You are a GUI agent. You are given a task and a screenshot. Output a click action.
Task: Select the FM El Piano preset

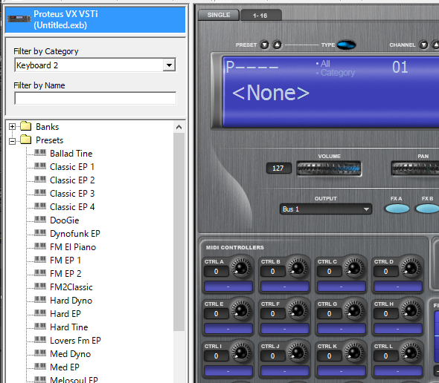[73, 247]
